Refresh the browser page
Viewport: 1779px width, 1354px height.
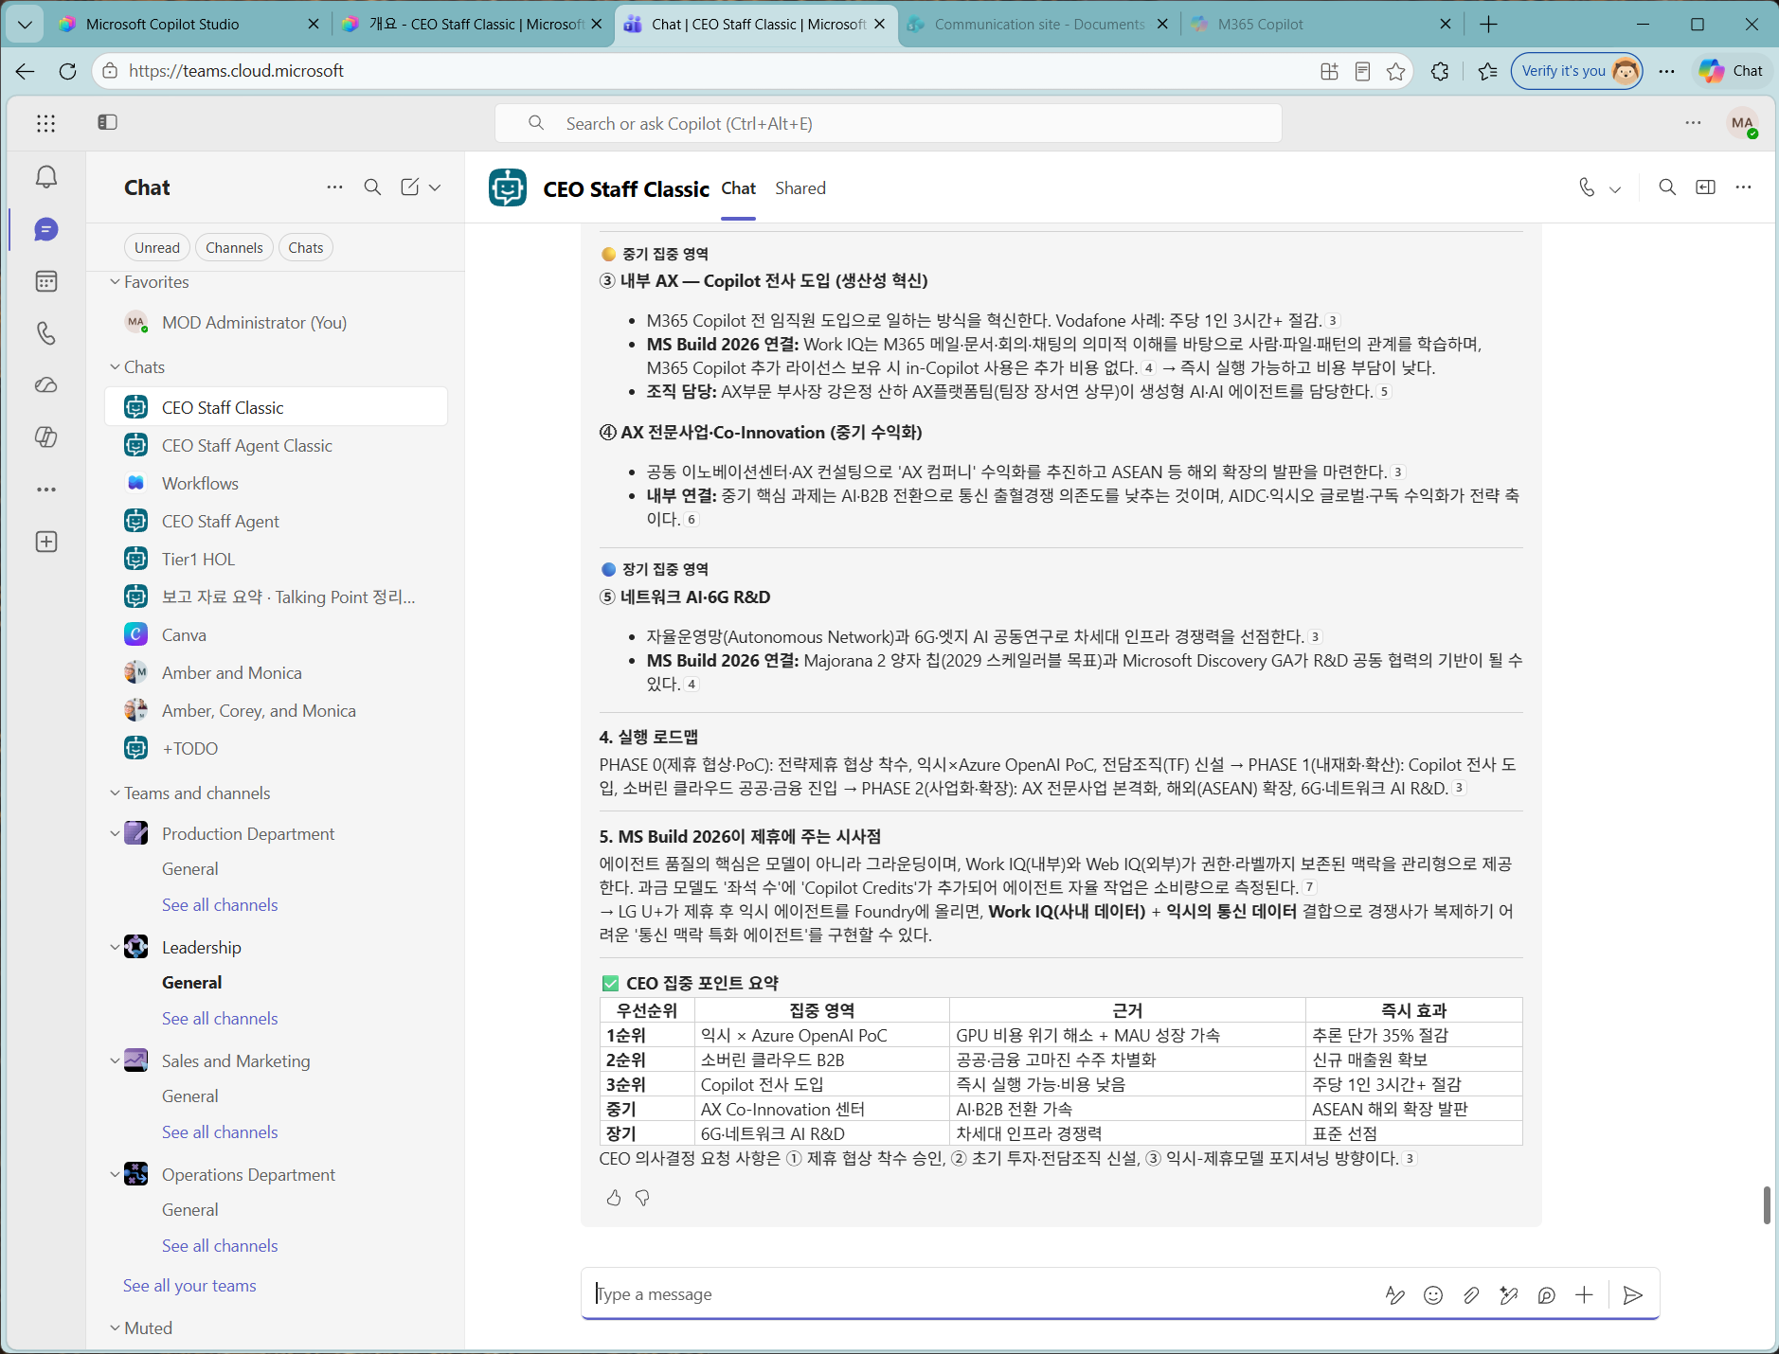coord(67,71)
